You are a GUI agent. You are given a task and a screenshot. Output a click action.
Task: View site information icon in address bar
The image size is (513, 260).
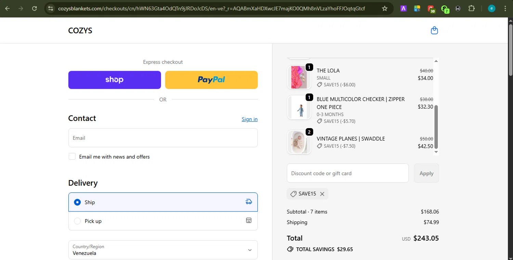click(x=51, y=9)
